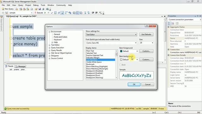Toggle the IntelliSense Enabled icon

pyautogui.click(x=62, y=13)
